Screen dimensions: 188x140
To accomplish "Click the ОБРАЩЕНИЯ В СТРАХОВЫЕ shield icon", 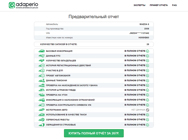I will (41, 125).
